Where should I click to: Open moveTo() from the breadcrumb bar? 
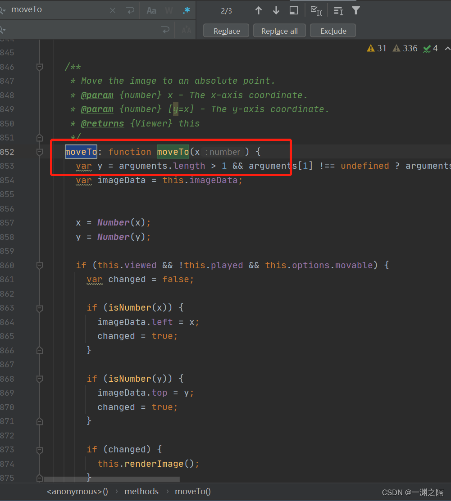[193, 491]
